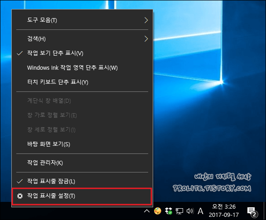Screen dimensions: 266x220
Task: Expand the 검색 submenu chevron
Action: pyautogui.click(x=146, y=39)
